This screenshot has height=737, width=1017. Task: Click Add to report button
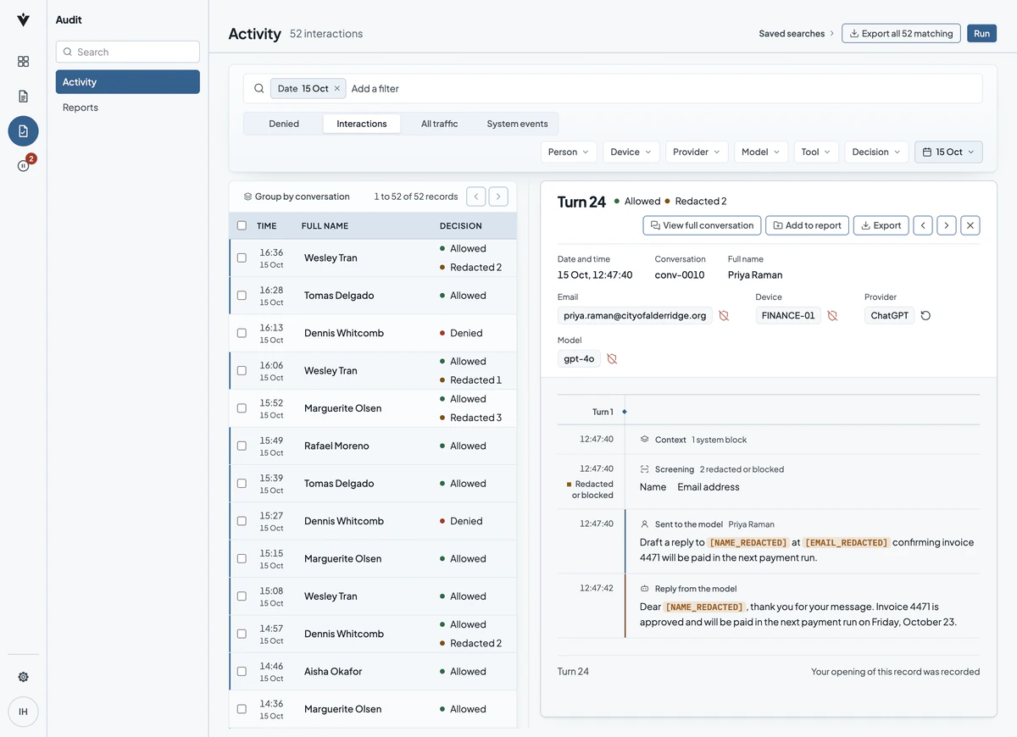(x=807, y=225)
